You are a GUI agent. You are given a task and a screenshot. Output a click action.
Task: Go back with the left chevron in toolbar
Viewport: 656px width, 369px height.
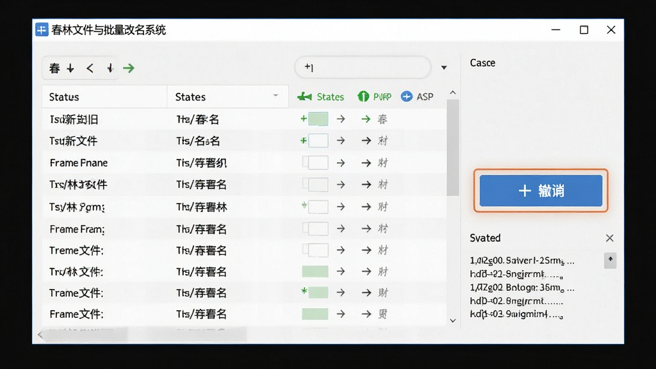click(90, 68)
